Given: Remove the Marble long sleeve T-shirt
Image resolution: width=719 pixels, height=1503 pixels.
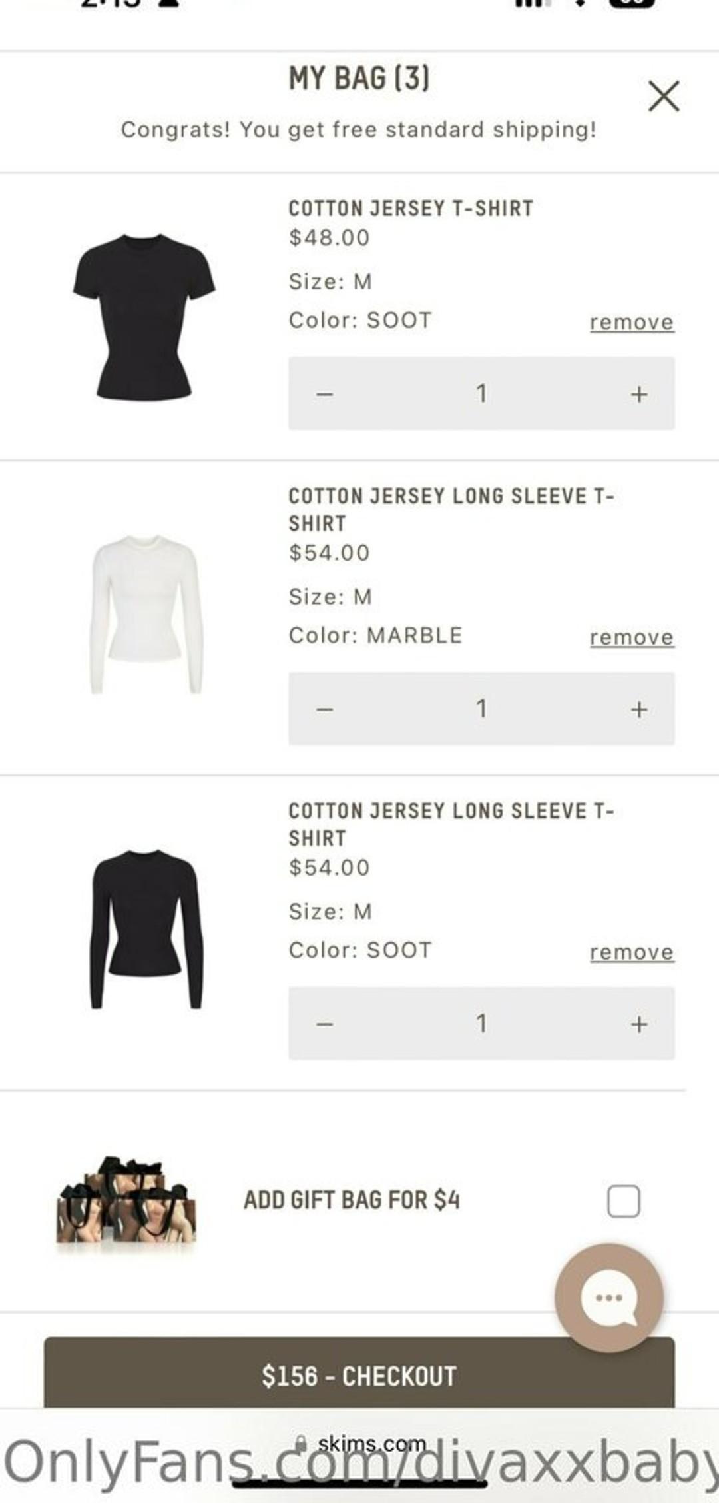Looking at the screenshot, I should point(632,638).
